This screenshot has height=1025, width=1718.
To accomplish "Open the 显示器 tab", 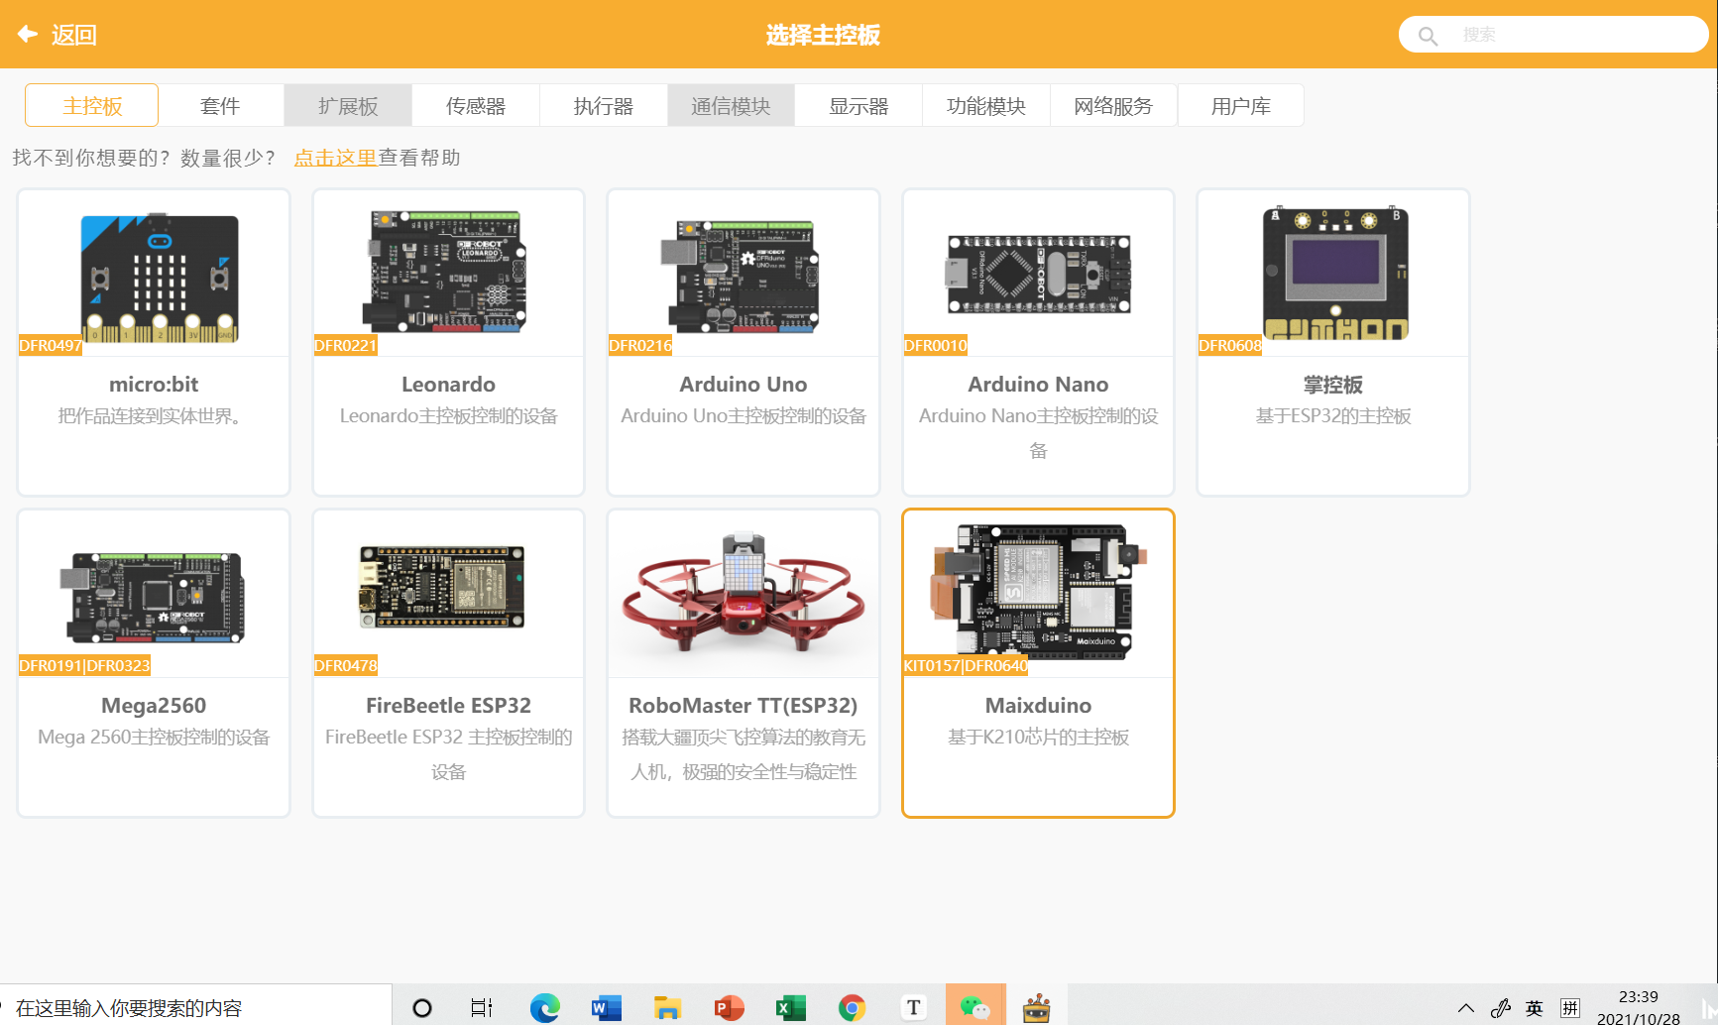I will [x=859, y=105].
